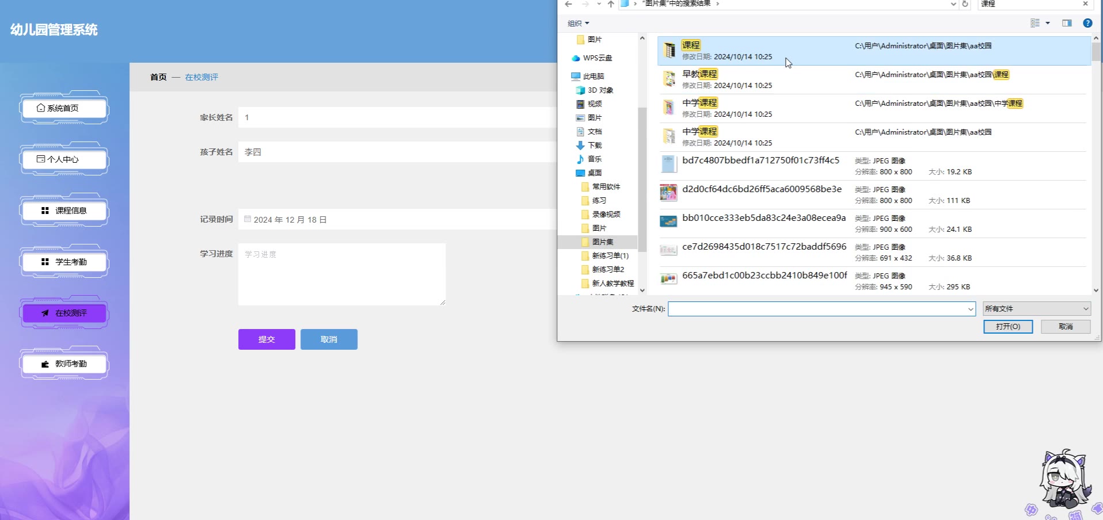The width and height of the screenshot is (1103, 520).
Task: Click the navigation pane scrollbar's up arrow
Action: pos(642,39)
